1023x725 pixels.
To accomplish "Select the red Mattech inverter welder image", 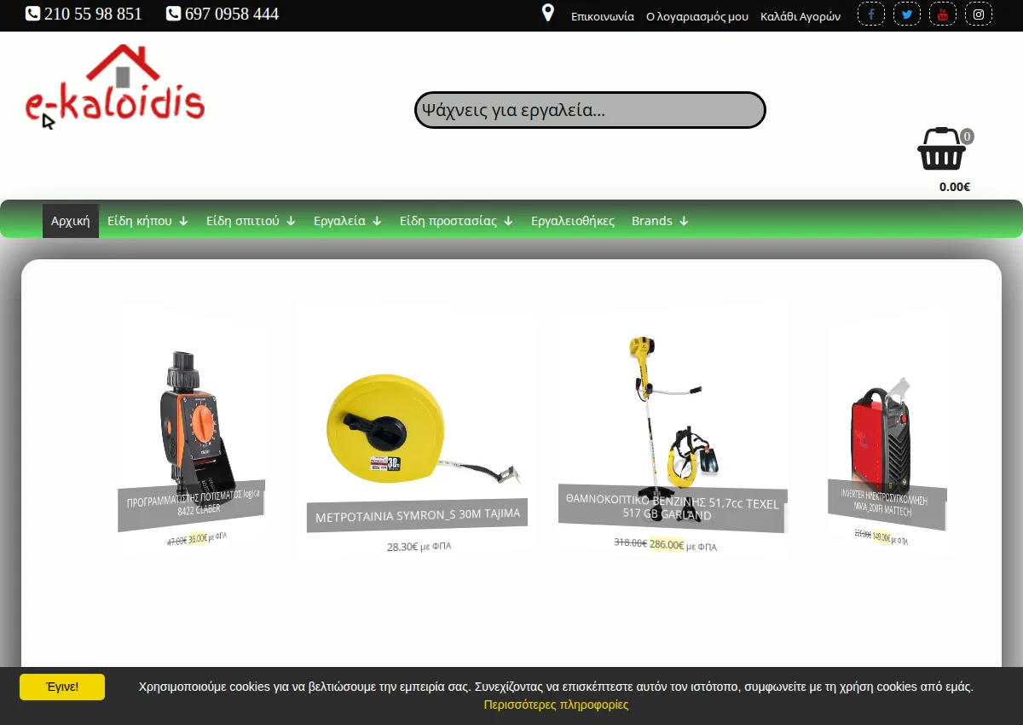I will [881, 434].
